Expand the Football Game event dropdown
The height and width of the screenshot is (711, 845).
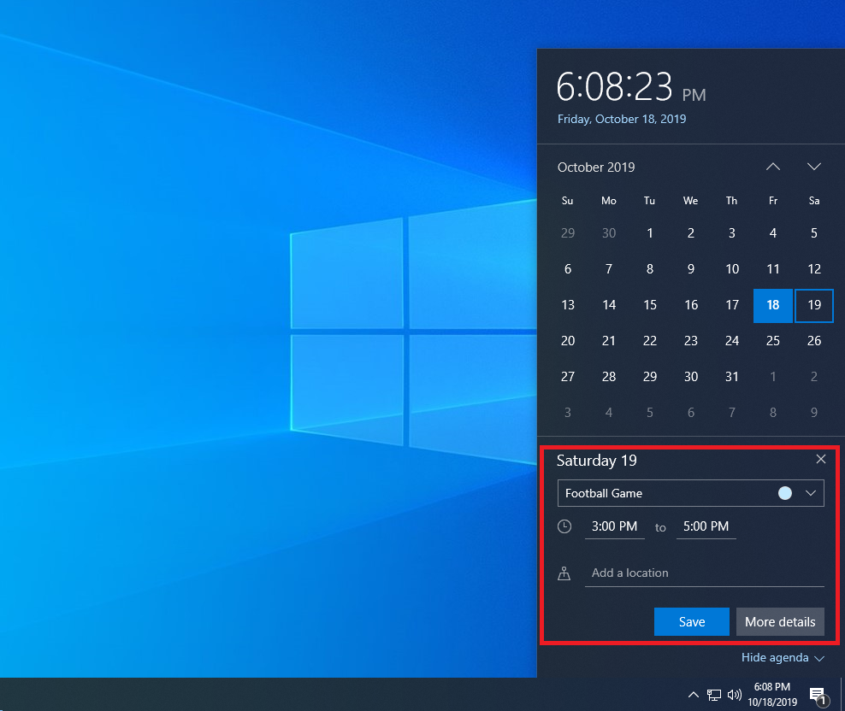tap(811, 493)
